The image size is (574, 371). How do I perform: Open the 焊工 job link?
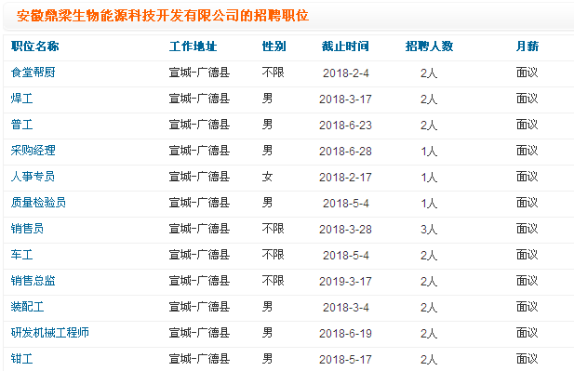[x=22, y=99]
